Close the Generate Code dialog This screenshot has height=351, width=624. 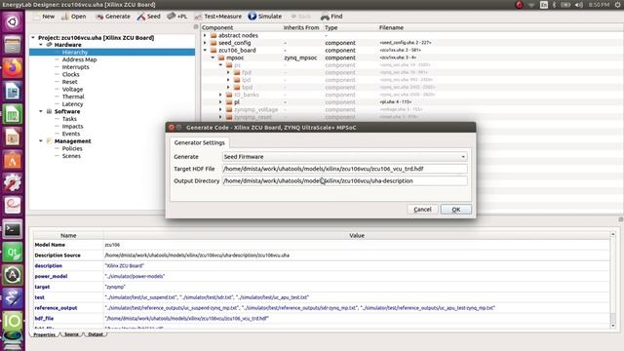click(172, 128)
